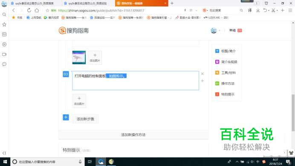Click the scissors screenshot tool icon
295x166 pixels.
pyautogui.click(x=273, y=10)
